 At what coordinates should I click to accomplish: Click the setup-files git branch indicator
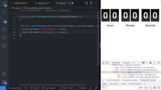tap(15, 88)
